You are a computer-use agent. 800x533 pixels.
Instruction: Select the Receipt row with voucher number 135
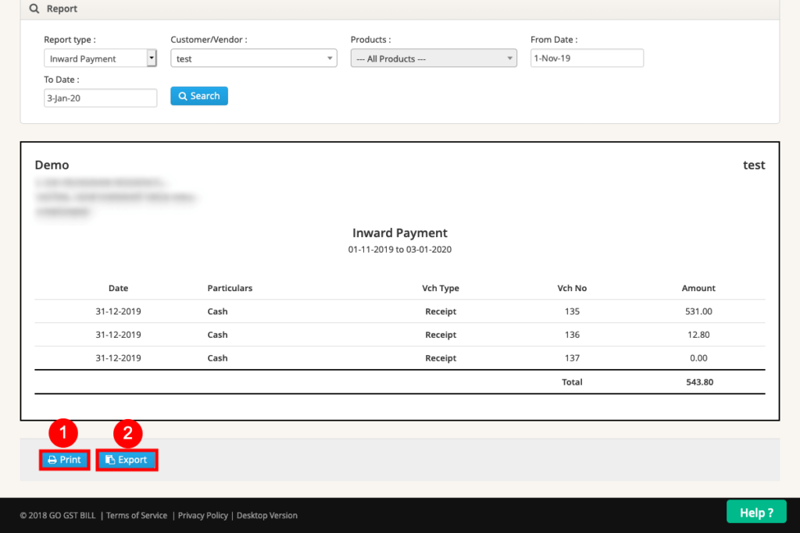[400, 311]
